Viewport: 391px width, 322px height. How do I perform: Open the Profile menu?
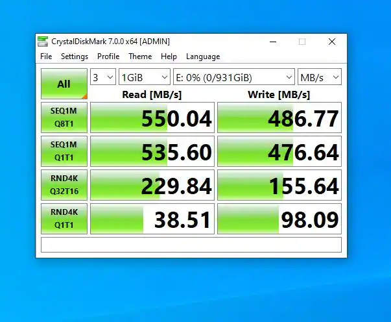[108, 56]
